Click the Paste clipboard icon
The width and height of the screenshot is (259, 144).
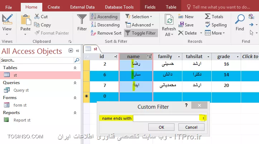pyautogui.click(x=25, y=20)
